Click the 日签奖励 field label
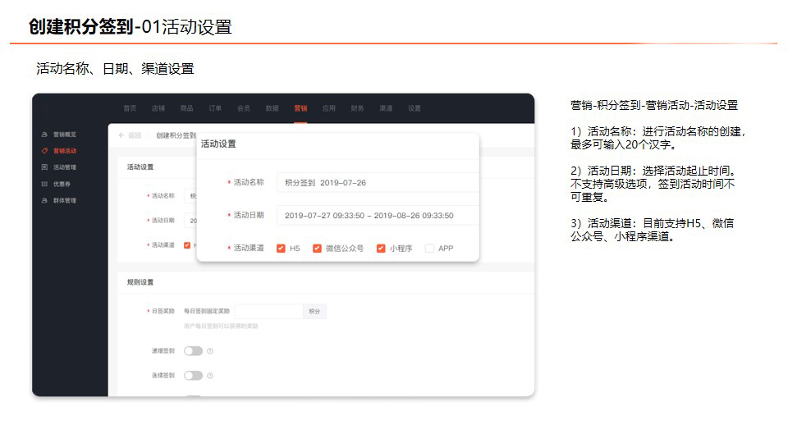Viewport: 788px width, 443px height. click(x=163, y=312)
